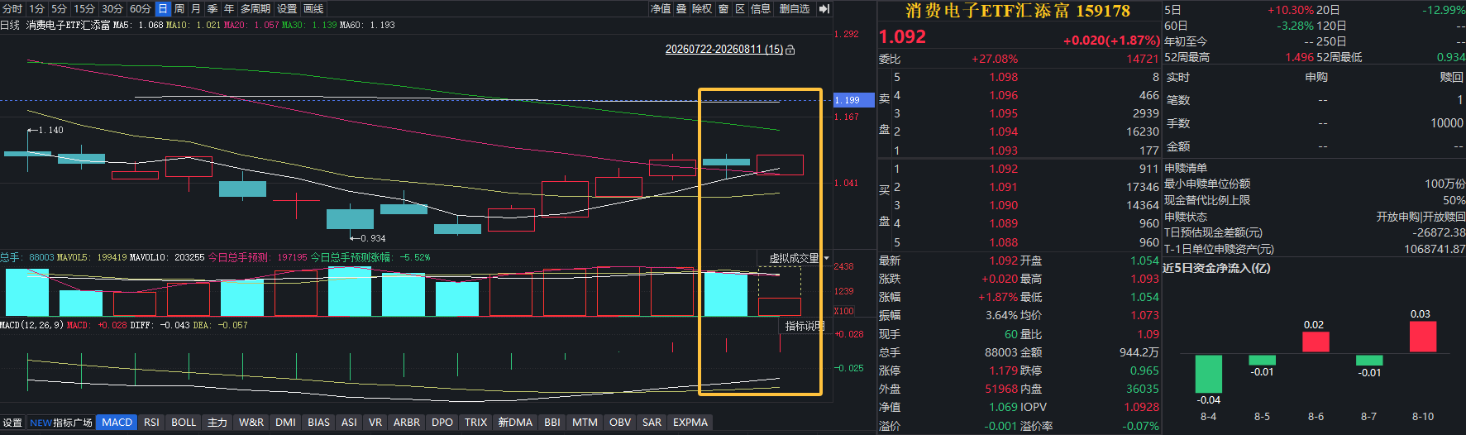Click the 委比 +27.08% value
1466x435 pixels.
point(995,59)
